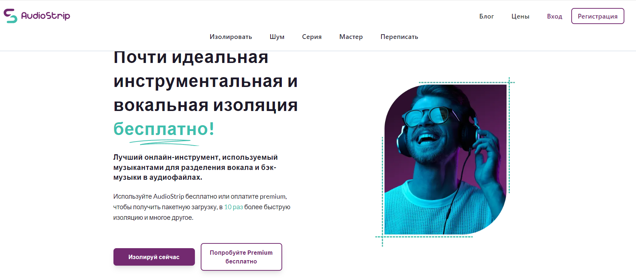
Task: Click the teal squiggle underline graphic
Action: point(164,143)
